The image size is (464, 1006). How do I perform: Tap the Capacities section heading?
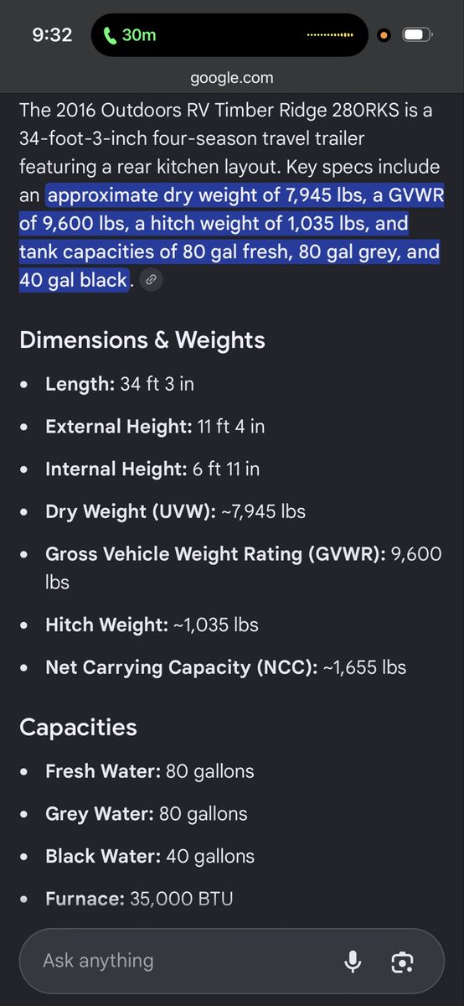pos(78,727)
